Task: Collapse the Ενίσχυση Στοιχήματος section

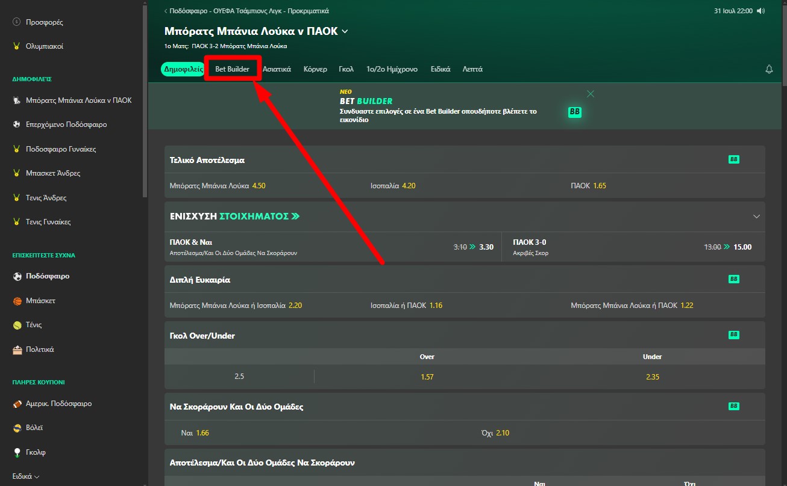Action: (757, 217)
